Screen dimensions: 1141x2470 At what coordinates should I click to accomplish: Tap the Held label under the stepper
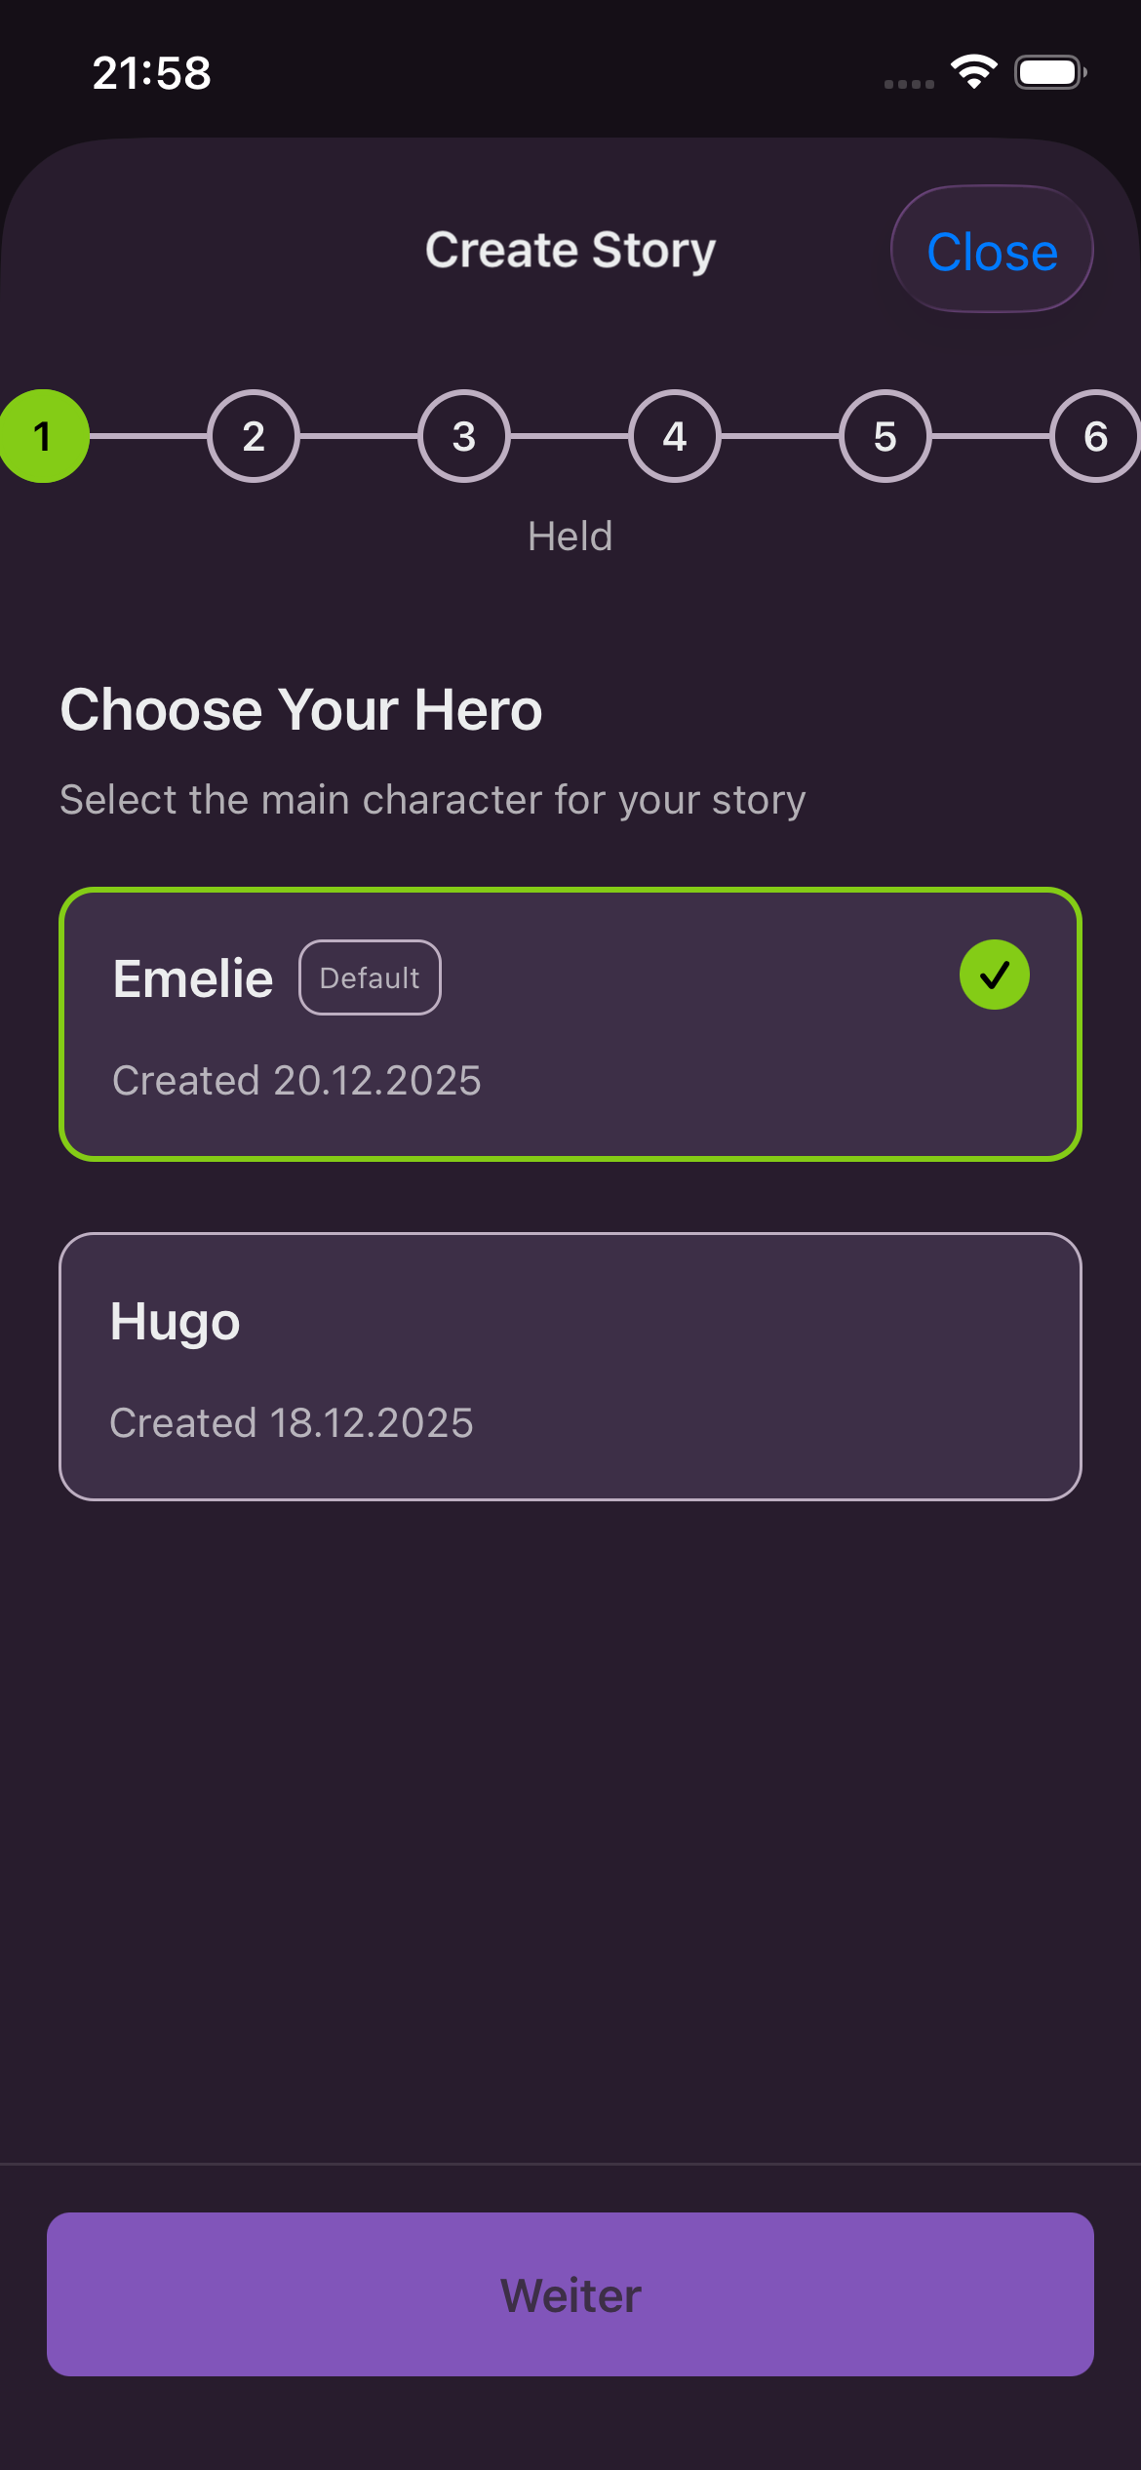pos(570,536)
